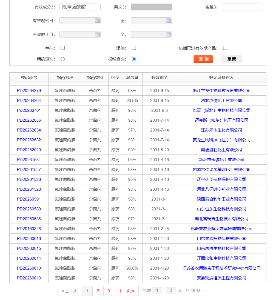Open registration PD20160348
Viewport: 276px width, 300px height.
click(x=29, y=229)
